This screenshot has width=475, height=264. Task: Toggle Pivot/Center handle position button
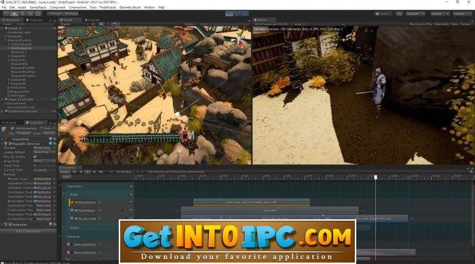pyautogui.click(x=56, y=14)
